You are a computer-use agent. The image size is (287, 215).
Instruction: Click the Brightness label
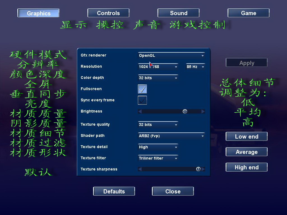point(92,111)
